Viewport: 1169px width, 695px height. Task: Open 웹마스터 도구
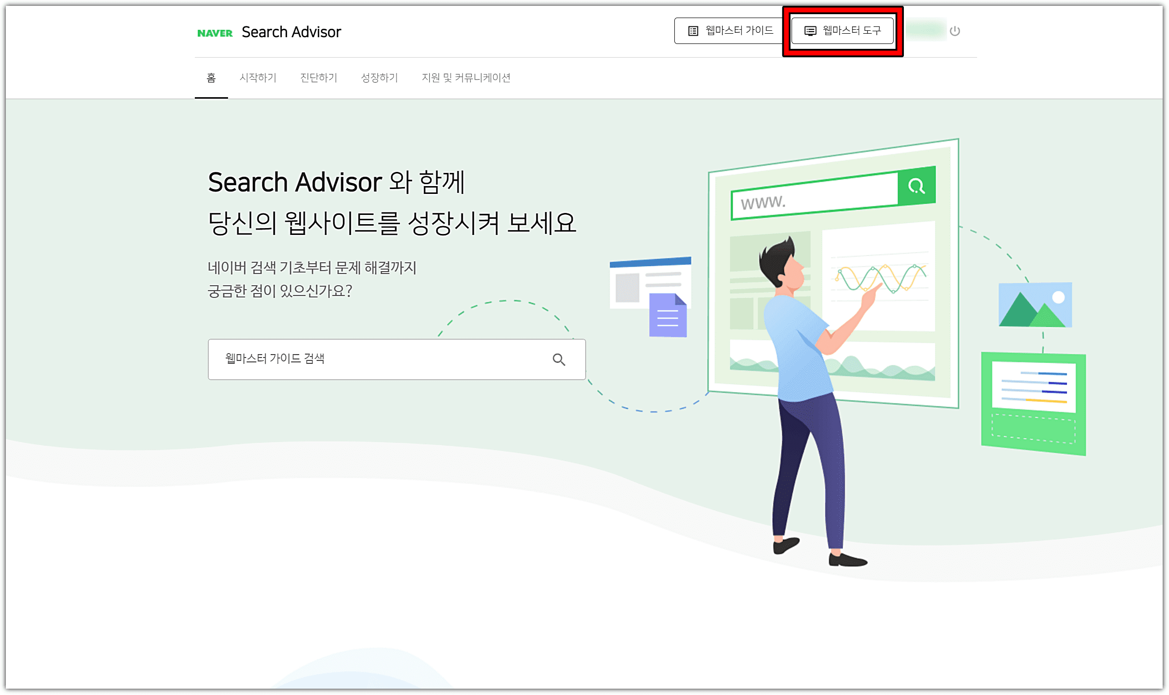click(842, 30)
